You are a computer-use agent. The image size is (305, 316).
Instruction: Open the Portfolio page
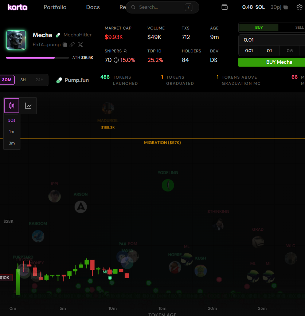pos(55,7)
